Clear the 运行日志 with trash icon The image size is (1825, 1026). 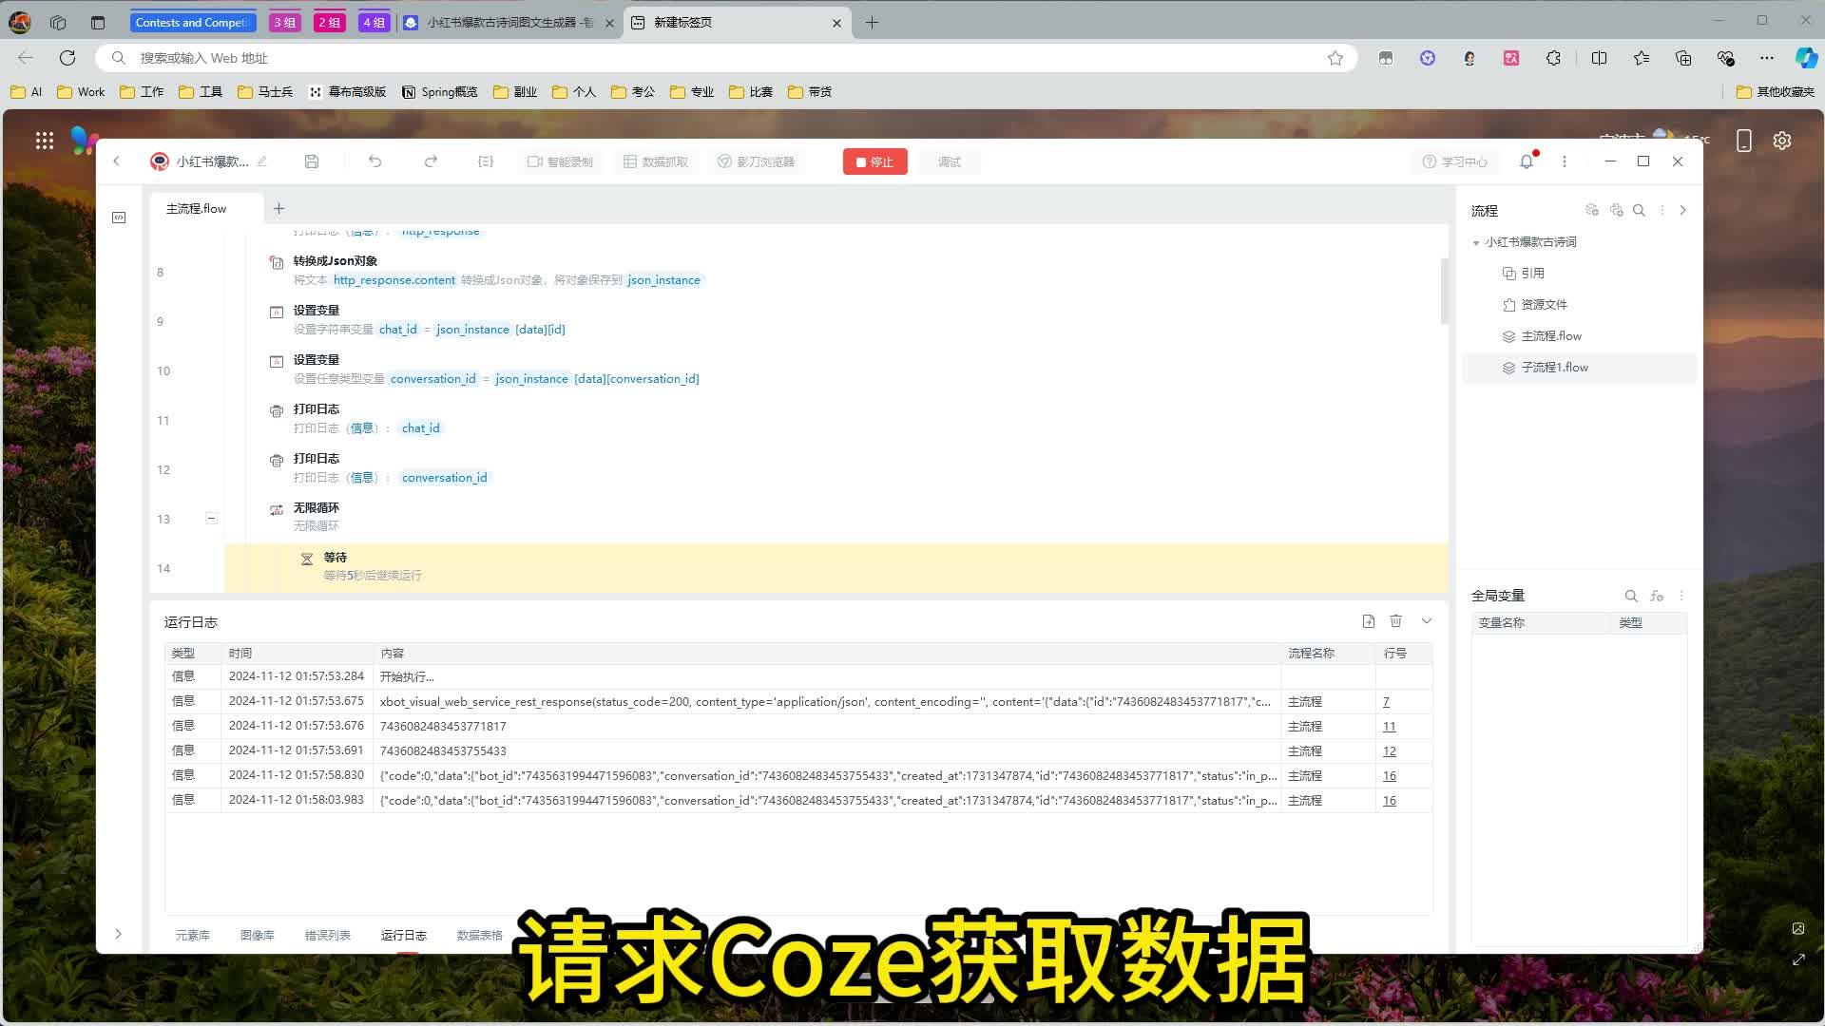(x=1395, y=621)
